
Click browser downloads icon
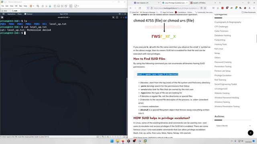(x=218, y=8)
